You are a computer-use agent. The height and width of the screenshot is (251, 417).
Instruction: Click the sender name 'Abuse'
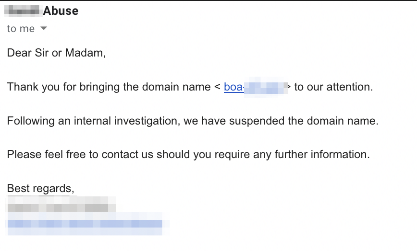[61, 11]
